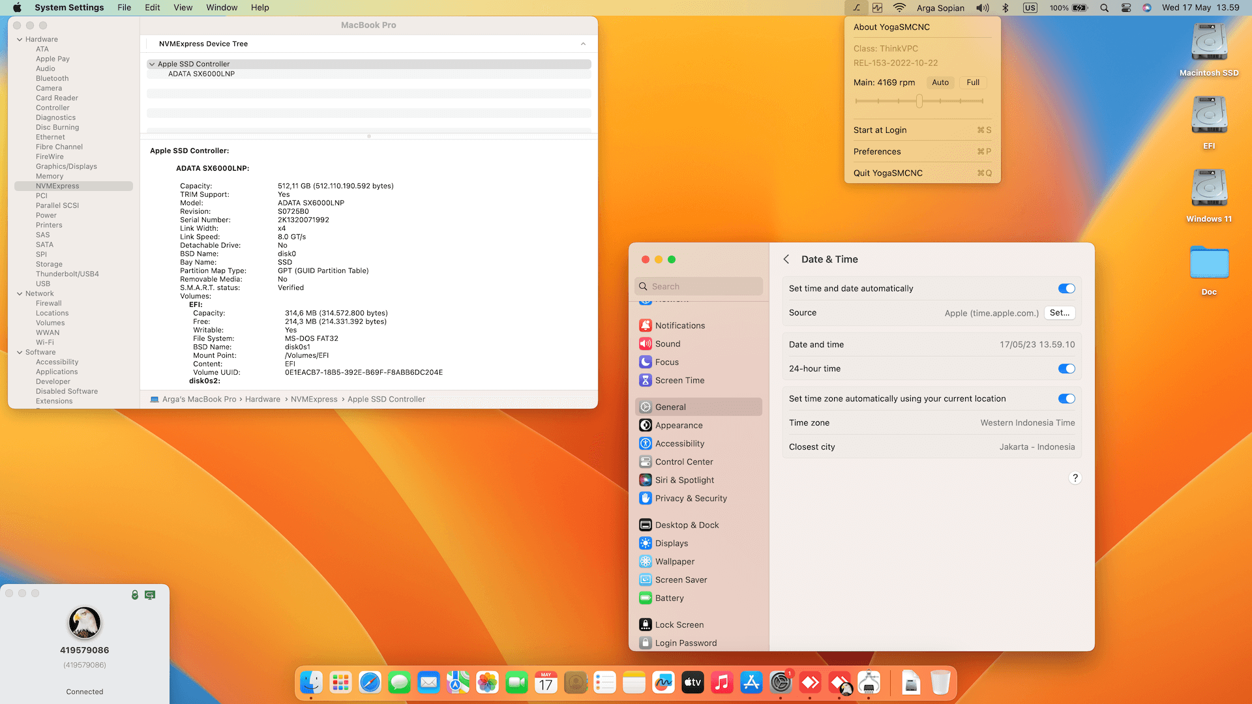Open Privacy & Security settings
This screenshot has width=1252, height=704.
pyautogui.click(x=691, y=498)
